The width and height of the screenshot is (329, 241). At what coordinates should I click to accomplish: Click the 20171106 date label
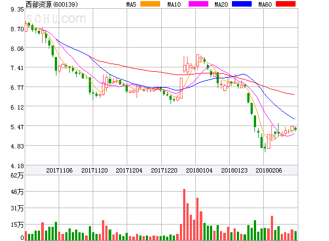coord(59,170)
